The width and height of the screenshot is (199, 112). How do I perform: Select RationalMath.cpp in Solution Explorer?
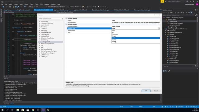point(176,48)
